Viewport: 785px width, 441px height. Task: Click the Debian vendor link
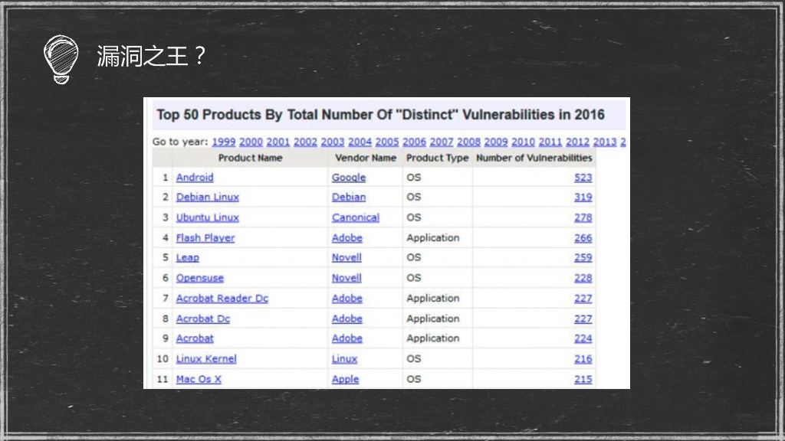[x=349, y=197]
